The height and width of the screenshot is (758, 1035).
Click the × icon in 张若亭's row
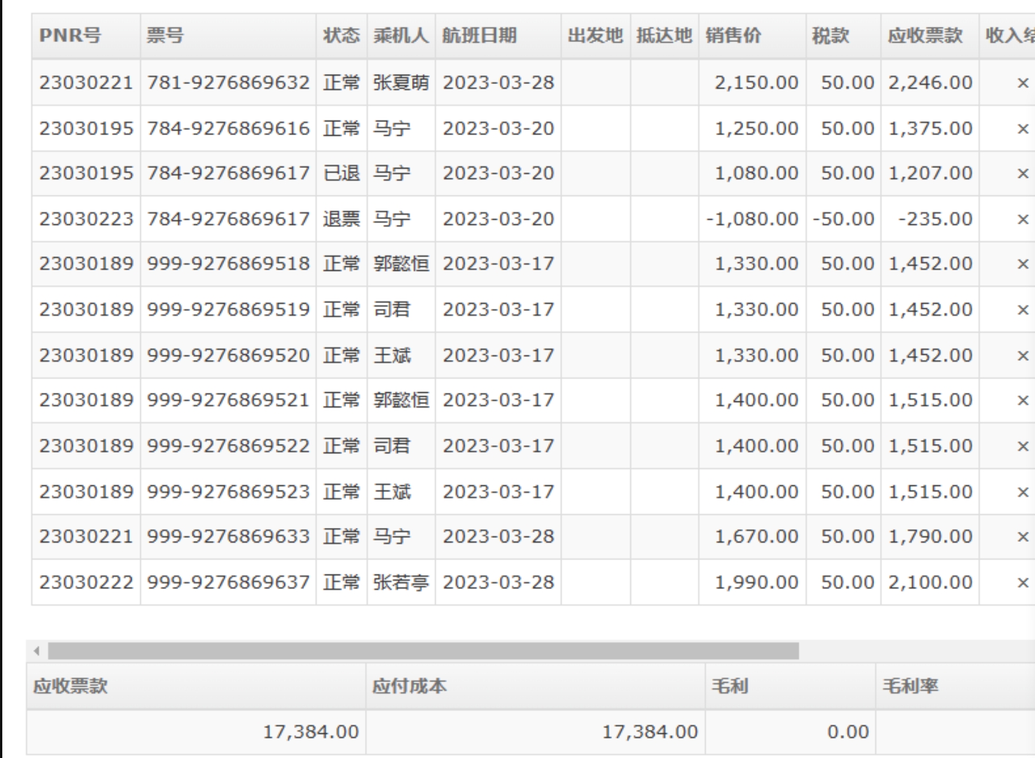click(1022, 583)
